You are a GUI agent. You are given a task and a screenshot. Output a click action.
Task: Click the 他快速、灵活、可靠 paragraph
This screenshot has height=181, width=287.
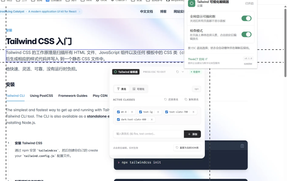[x=42, y=69]
